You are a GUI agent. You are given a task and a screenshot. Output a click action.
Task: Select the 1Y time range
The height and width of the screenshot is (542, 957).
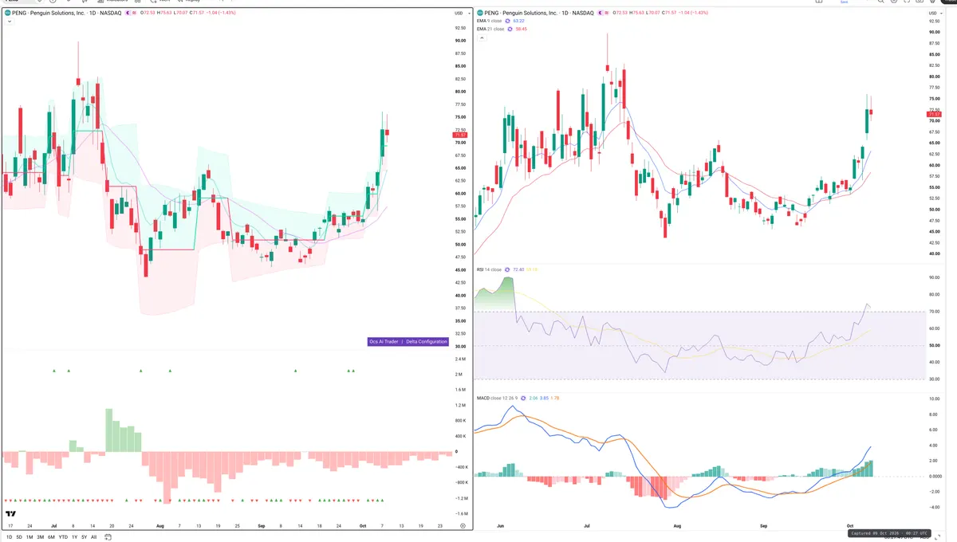tap(74, 537)
